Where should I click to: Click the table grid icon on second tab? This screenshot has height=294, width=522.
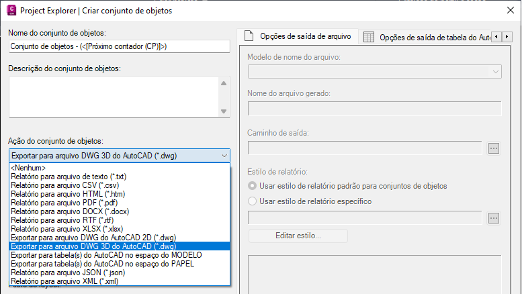click(x=369, y=37)
